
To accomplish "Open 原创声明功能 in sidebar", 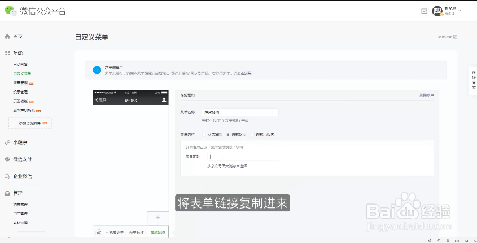I will pos(24,111).
